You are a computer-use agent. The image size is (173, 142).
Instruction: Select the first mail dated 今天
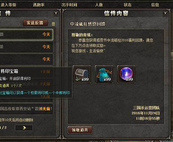(x=26, y=35)
